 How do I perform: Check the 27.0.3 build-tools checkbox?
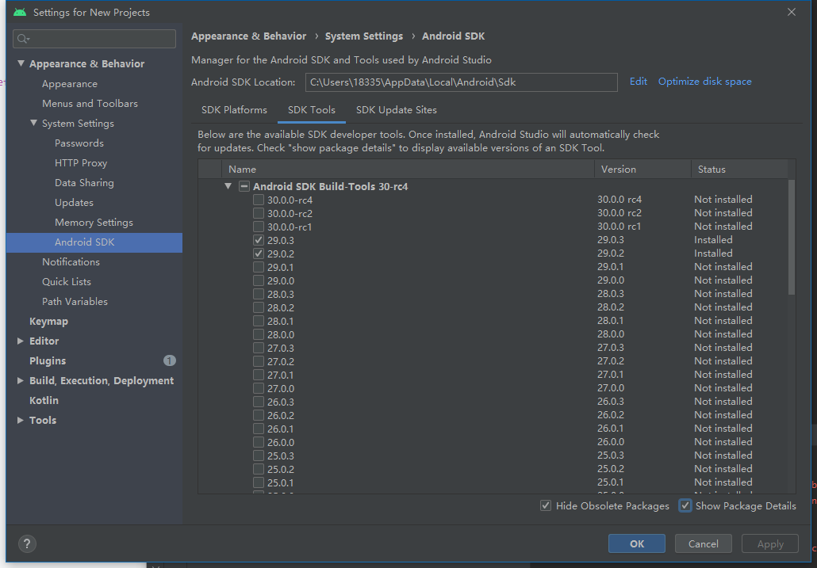click(x=259, y=348)
